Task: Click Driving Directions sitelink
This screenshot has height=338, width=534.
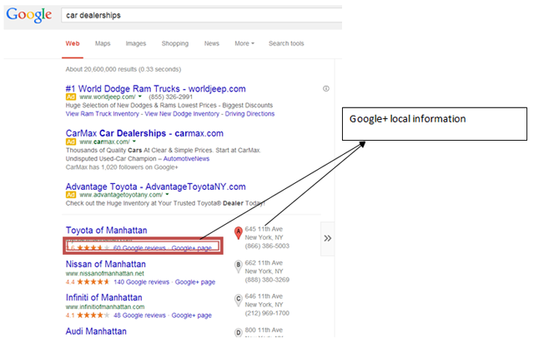Action: click(x=249, y=114)
